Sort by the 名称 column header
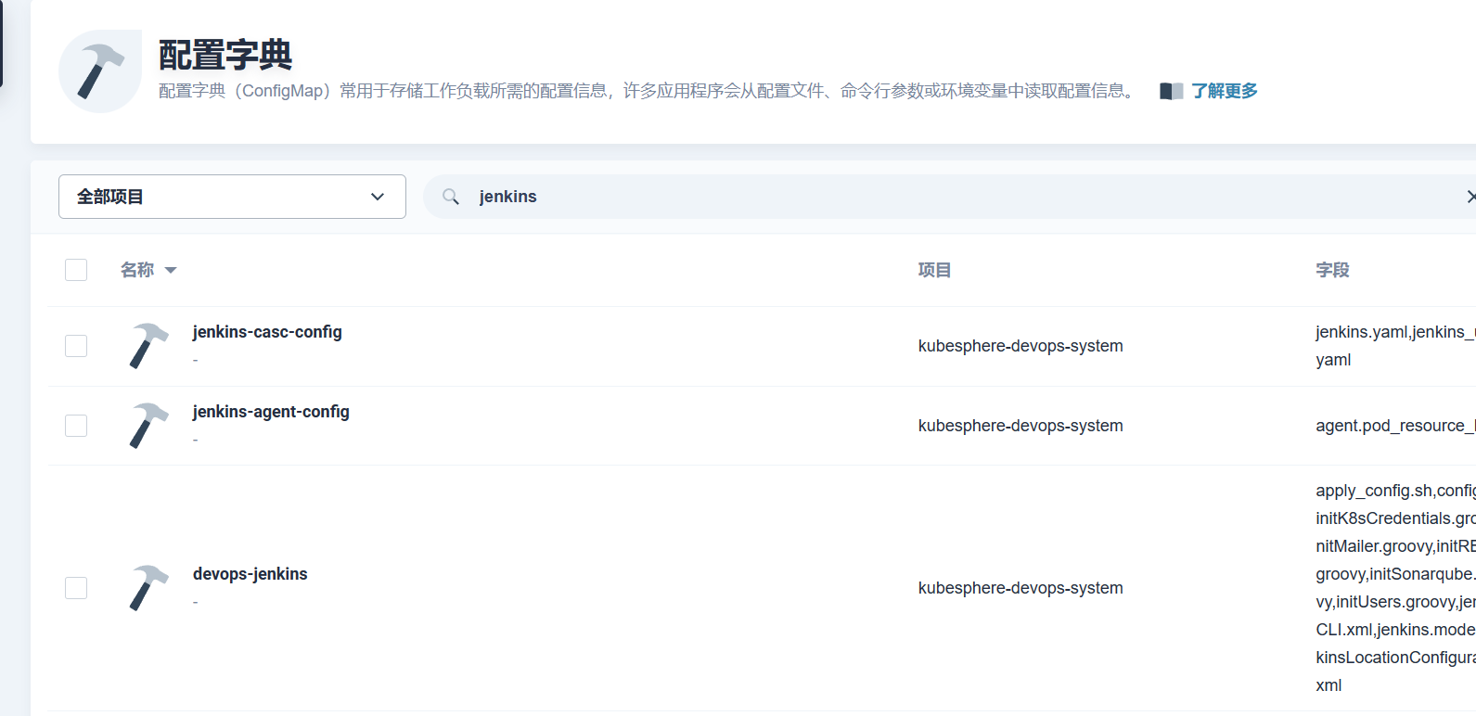Image resolution: width=1476 pixels, height=716 pixels. 137,270
